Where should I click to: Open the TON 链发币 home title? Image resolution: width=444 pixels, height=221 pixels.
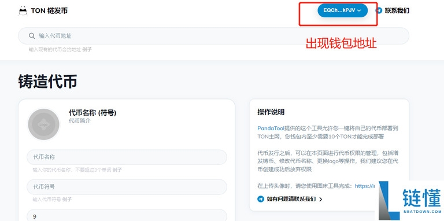click(x=49, y=11)
